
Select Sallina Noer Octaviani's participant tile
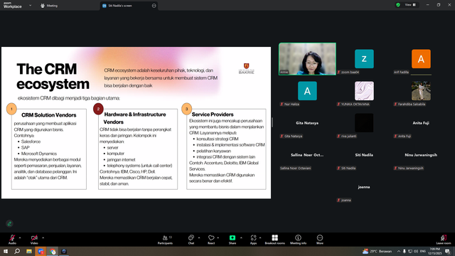307,155
